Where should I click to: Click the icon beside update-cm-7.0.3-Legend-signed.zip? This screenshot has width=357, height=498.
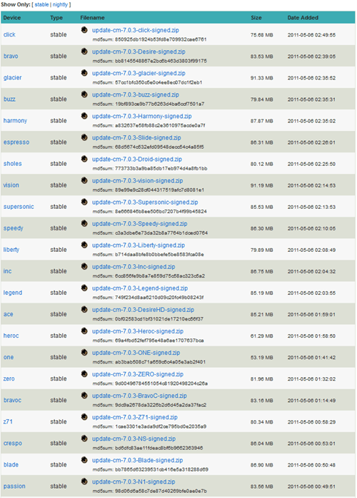coord(84,288)
